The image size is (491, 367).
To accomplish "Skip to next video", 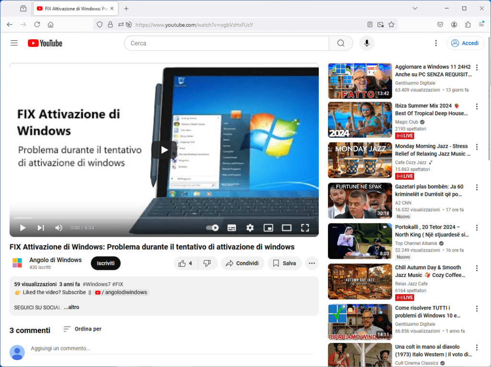I will click(x=41, y=228).
